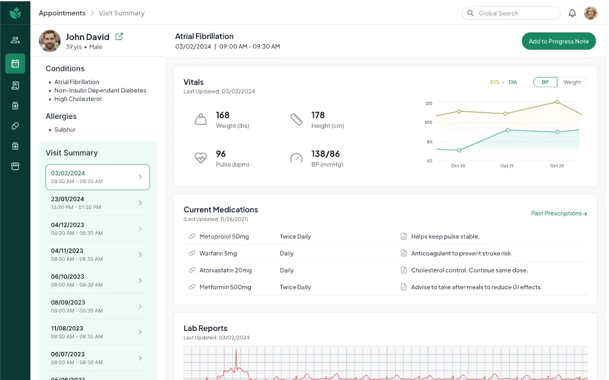609x380 pixels.
Task: Click the pill icon next to Atorvastatin 20mg
Action: pyautogui.click(x=192, y=270)
